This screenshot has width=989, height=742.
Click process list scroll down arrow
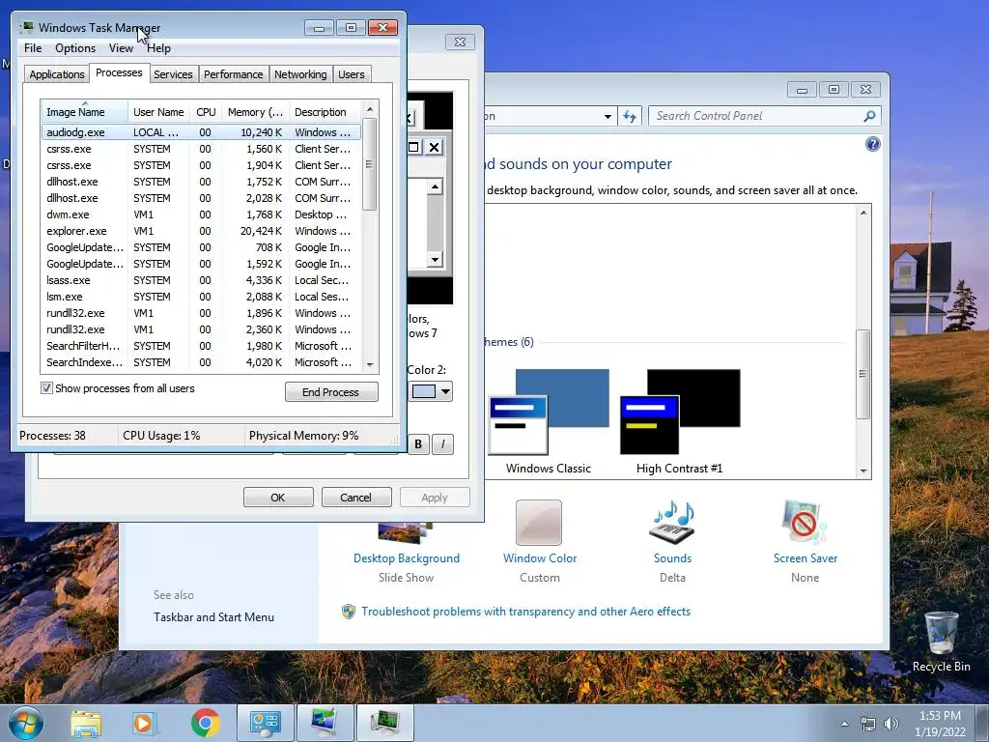[370, 364]
